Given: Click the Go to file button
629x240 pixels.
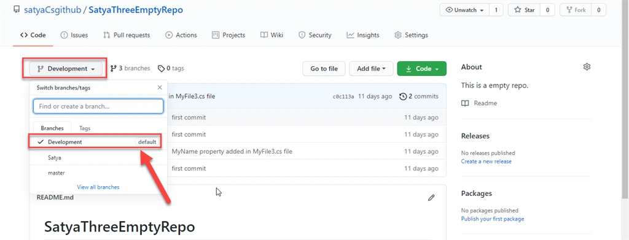Looking at the screenshot, I should click(x=324, y=69).
